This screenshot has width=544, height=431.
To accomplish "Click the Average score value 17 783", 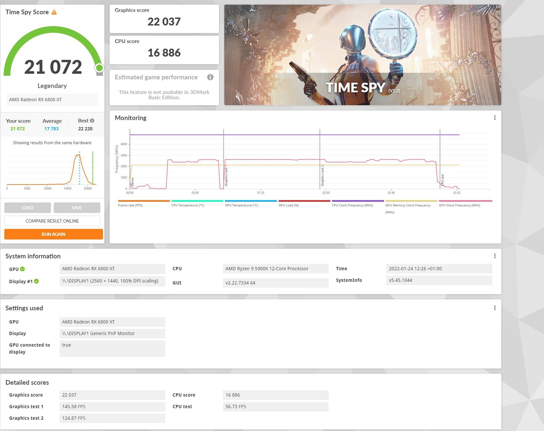I will pyautogui.click(x=51, y=129).
